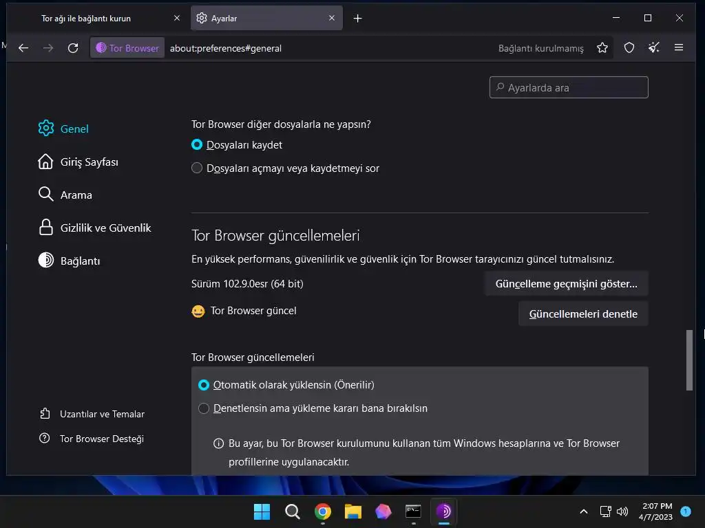Click the Tor Browser taskbar icon
This screenshot has width=705, height=528.
444,511
